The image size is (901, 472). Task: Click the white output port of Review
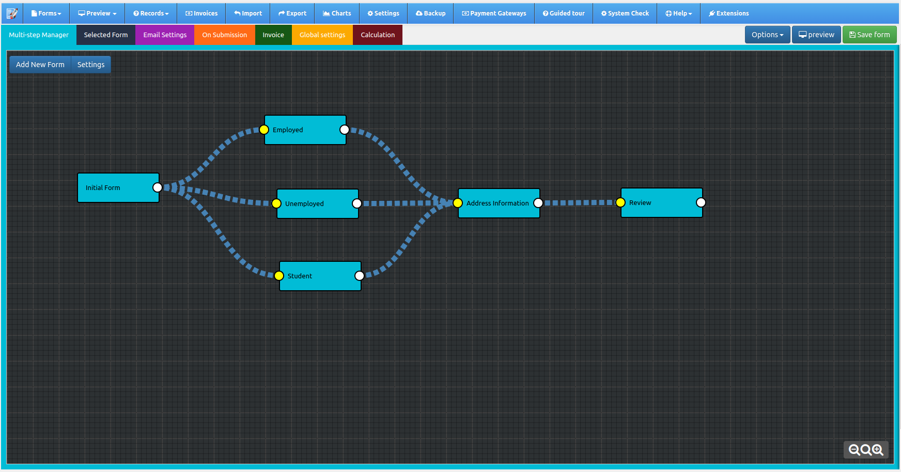pyautogui.click(x=701, y=202)
